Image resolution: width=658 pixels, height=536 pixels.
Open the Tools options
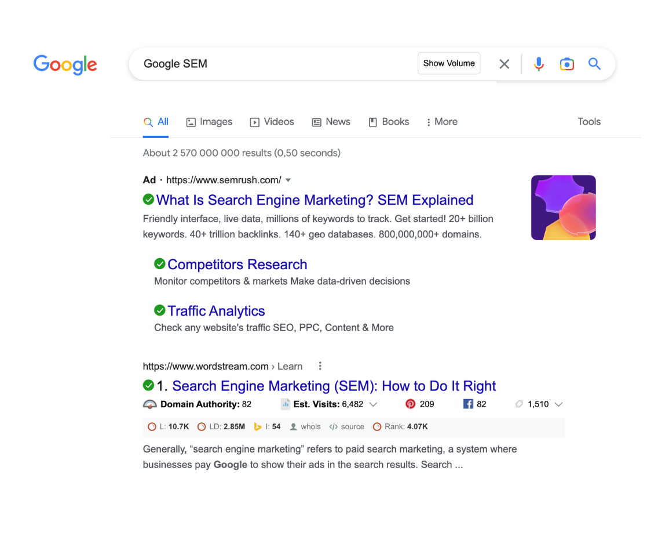pos(589,122)
